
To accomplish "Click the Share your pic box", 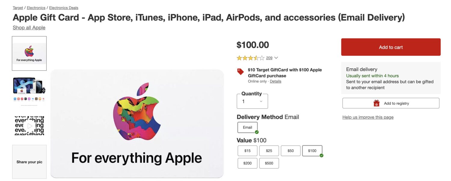I will 29,162.
